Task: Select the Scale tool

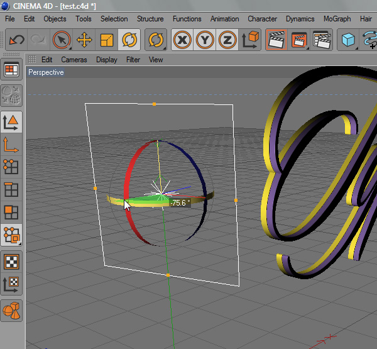Action: (x=107, y=40)
